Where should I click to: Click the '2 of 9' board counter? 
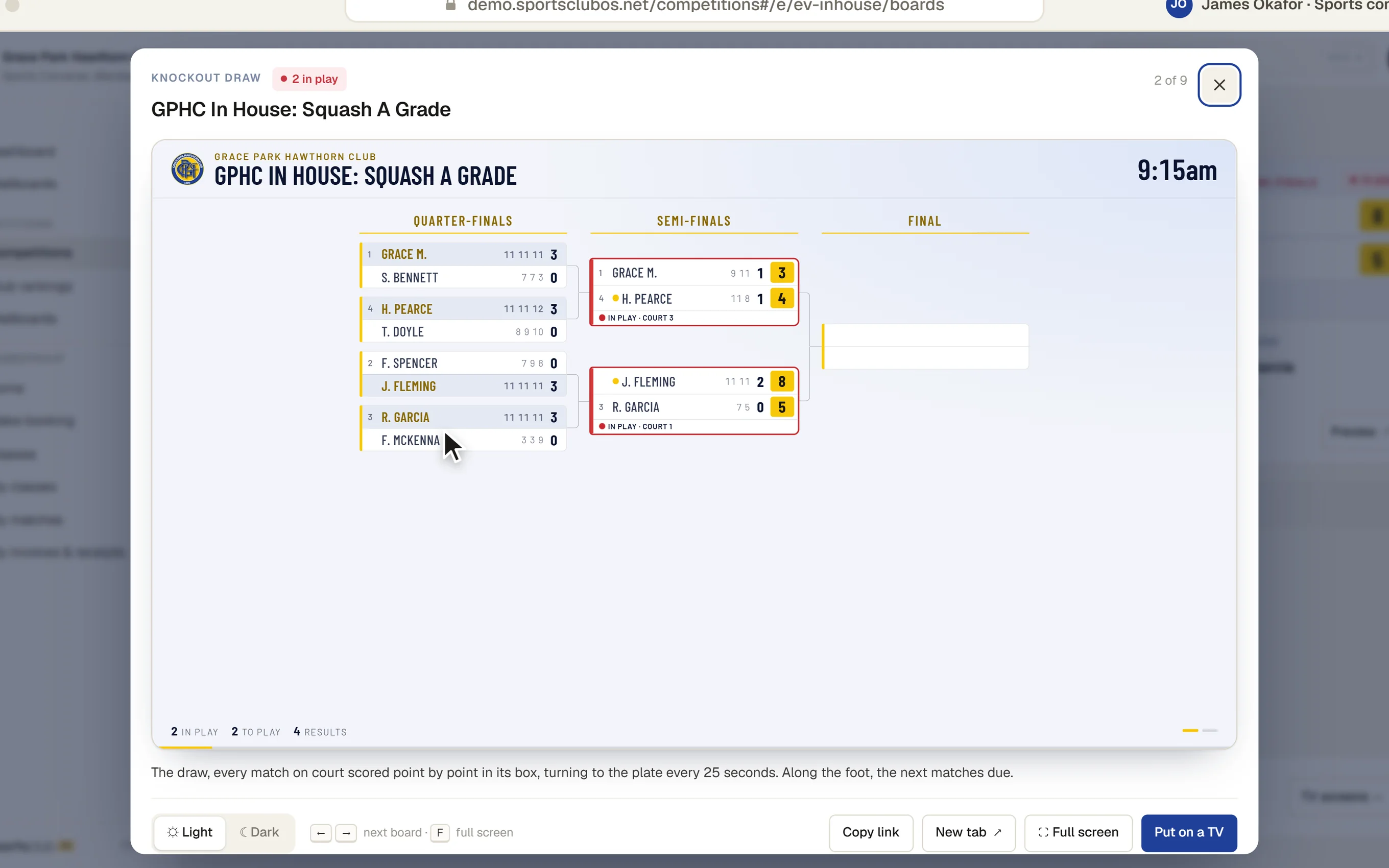pos(1170,80)
